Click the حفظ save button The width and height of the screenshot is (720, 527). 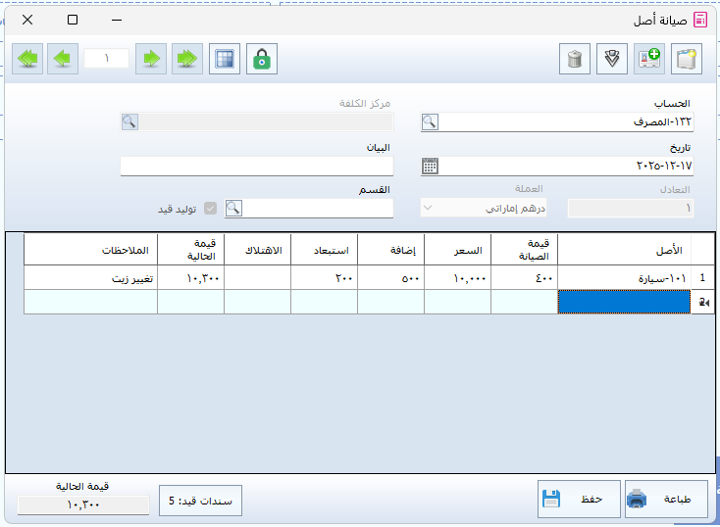click(x=579, y=499)
